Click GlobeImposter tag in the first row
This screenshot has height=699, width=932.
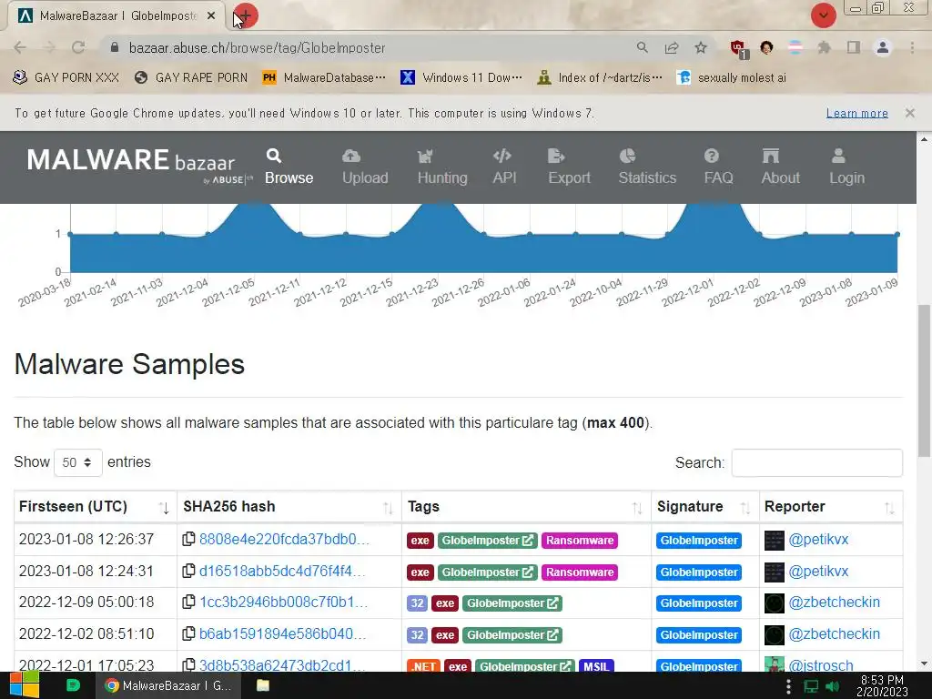[488, 541]
